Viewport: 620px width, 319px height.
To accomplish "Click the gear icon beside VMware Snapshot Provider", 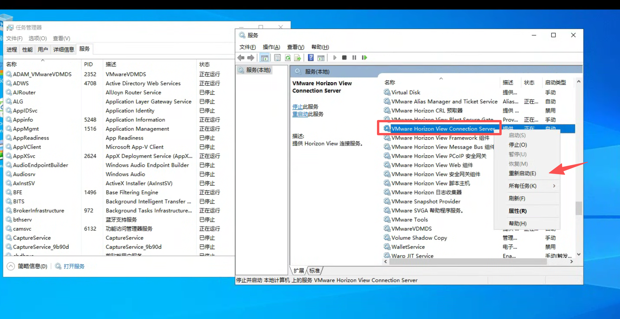I will point(387,201).
